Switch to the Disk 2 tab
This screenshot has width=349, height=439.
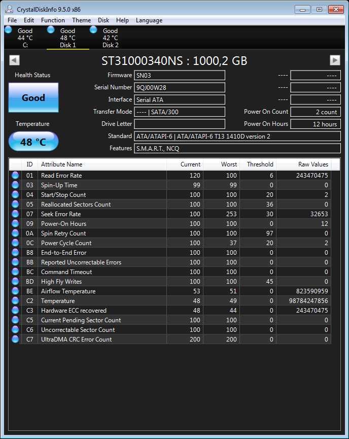pos(110,38)
